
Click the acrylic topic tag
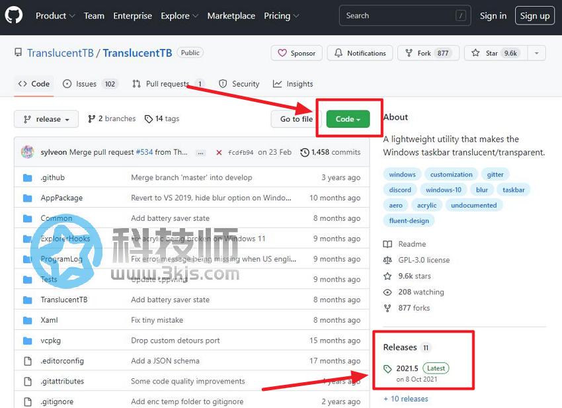426,206
